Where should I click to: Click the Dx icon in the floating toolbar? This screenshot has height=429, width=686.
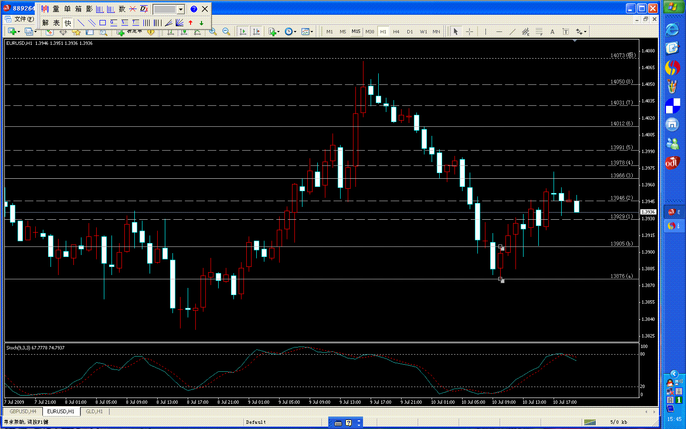(x=144, y=9)
